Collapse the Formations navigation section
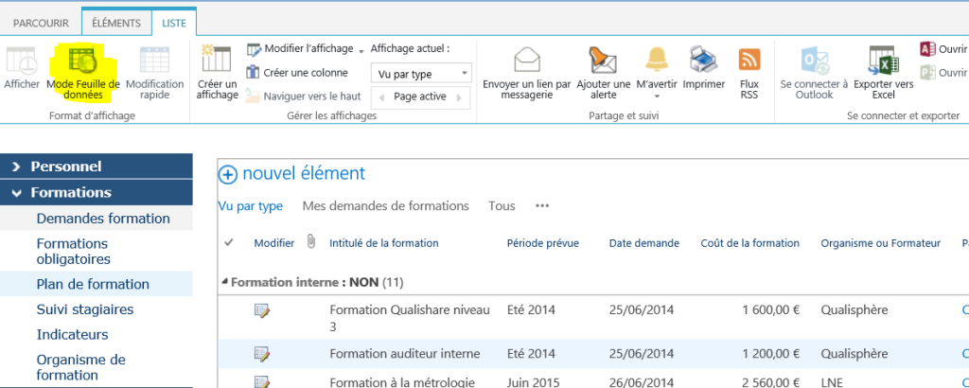The width and height of the screenshot is (969, 388). click(x=96, y=192)
